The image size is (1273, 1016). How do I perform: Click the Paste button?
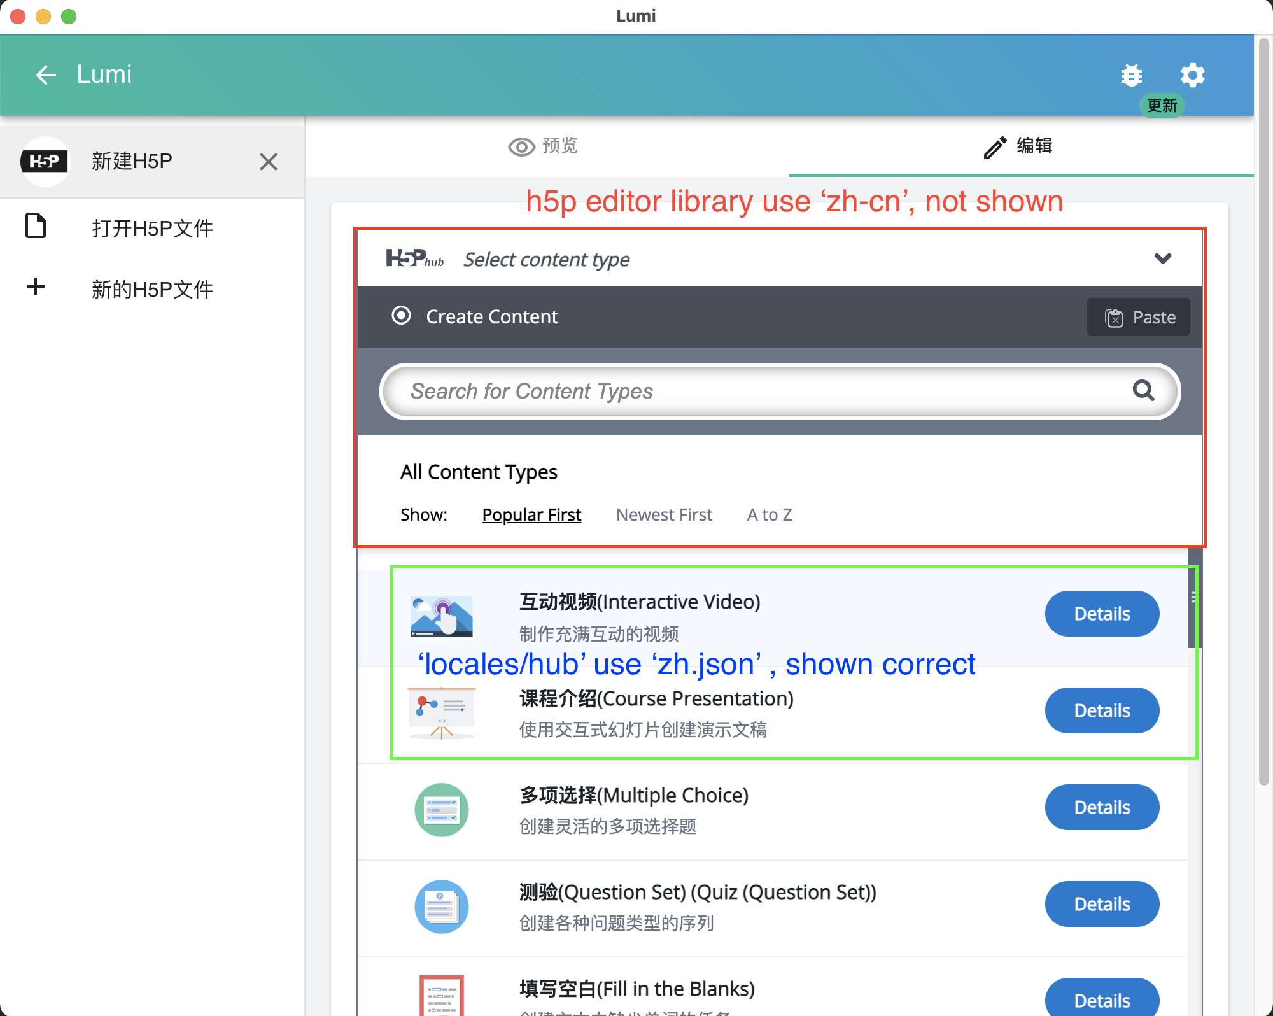click(x=1139, y=317)
